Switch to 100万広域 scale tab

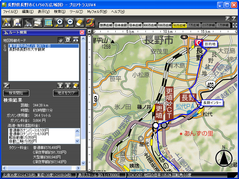pyautogui.click(x=165, y=25)
